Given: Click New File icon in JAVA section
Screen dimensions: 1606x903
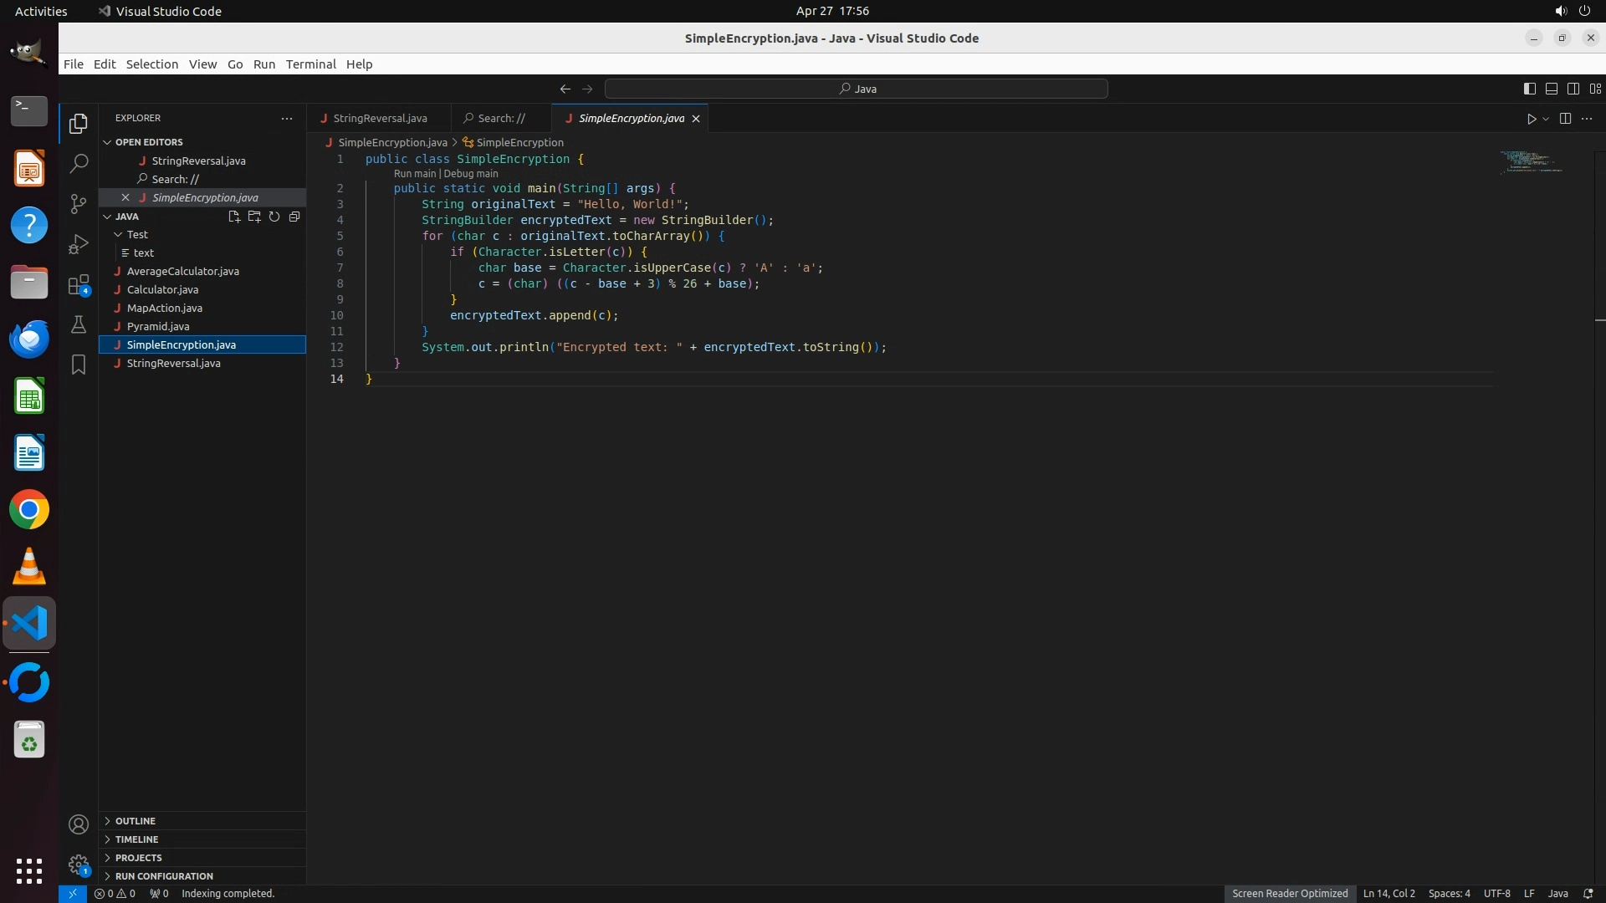Looking at the screenshot, I should coord(234,217).
